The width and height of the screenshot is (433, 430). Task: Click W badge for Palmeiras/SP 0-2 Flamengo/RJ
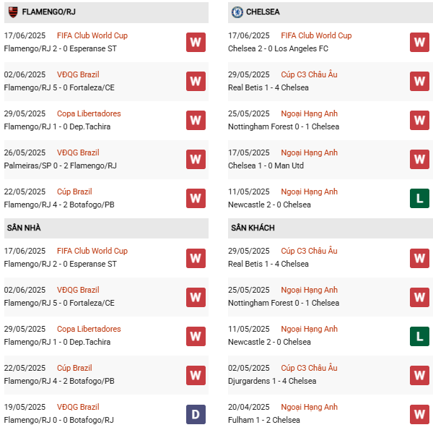196,159
